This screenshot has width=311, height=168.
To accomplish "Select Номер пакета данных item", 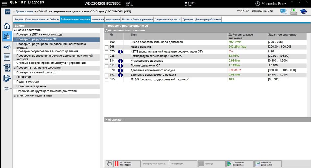I will point(57,87).
